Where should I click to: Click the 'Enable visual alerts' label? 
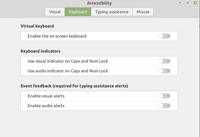pos(46,96)
